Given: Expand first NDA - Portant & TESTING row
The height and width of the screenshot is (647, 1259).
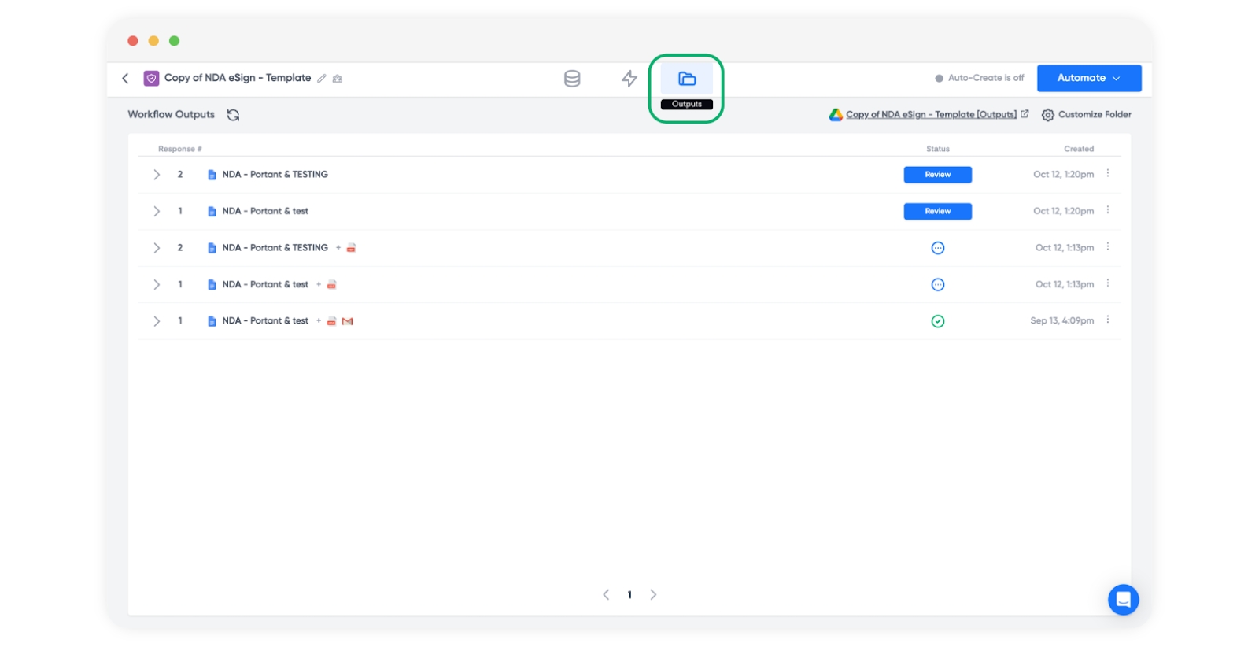Looking at the screenshot, I should coord(157,175).
